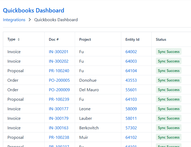Open invoice IN-300179
191x147 pixels.
(59, 118)
